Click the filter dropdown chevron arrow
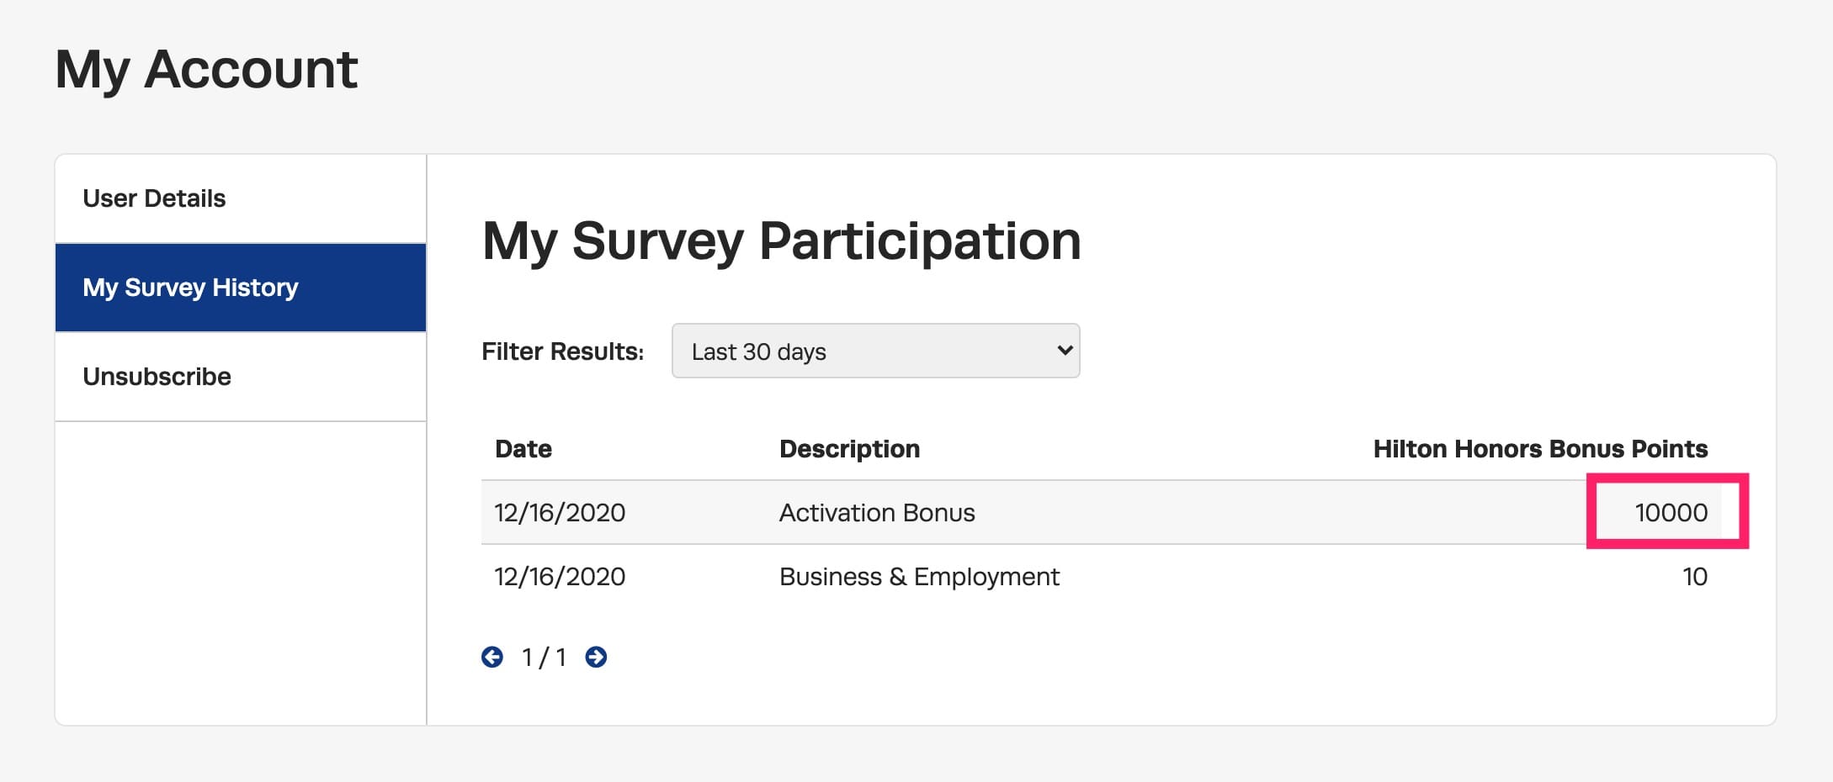The width and height of the screenshot is (1833, 782). (x=1065, y=350)
